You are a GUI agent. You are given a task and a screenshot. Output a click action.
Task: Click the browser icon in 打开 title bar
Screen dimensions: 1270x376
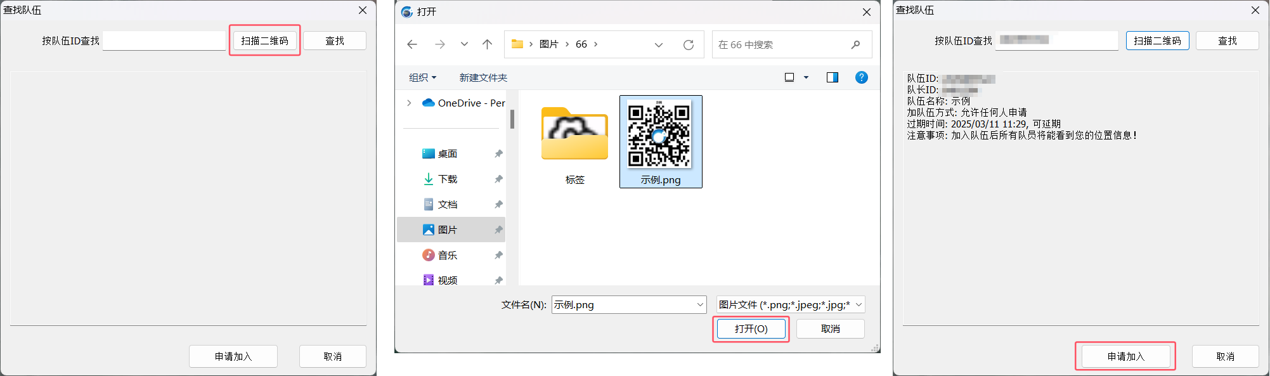coord(407,12)
